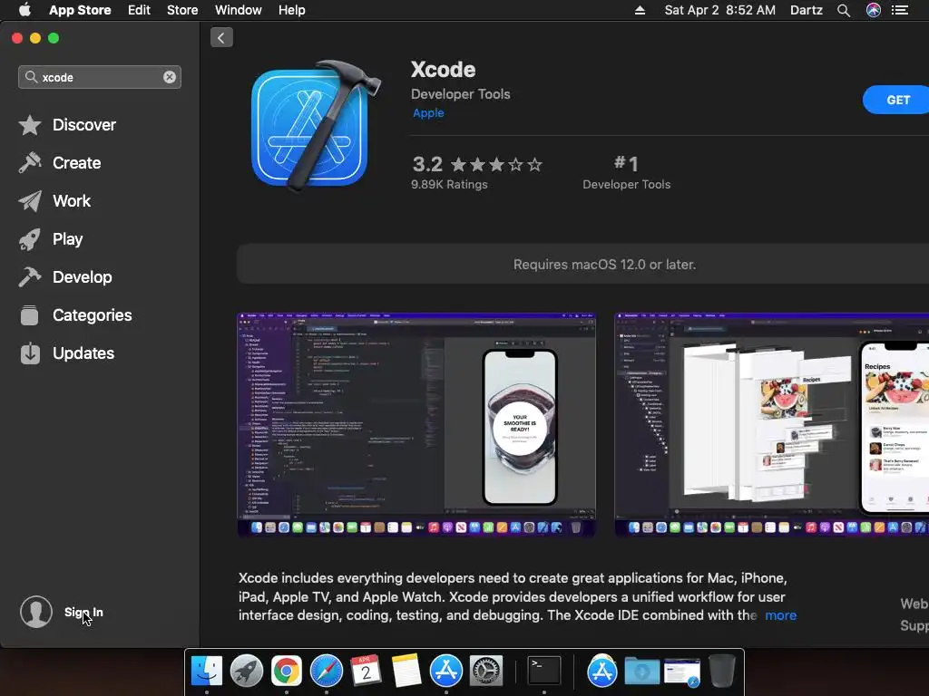
Task: Open the minimized Safari window in Dock
Action: tap(682, 672)
